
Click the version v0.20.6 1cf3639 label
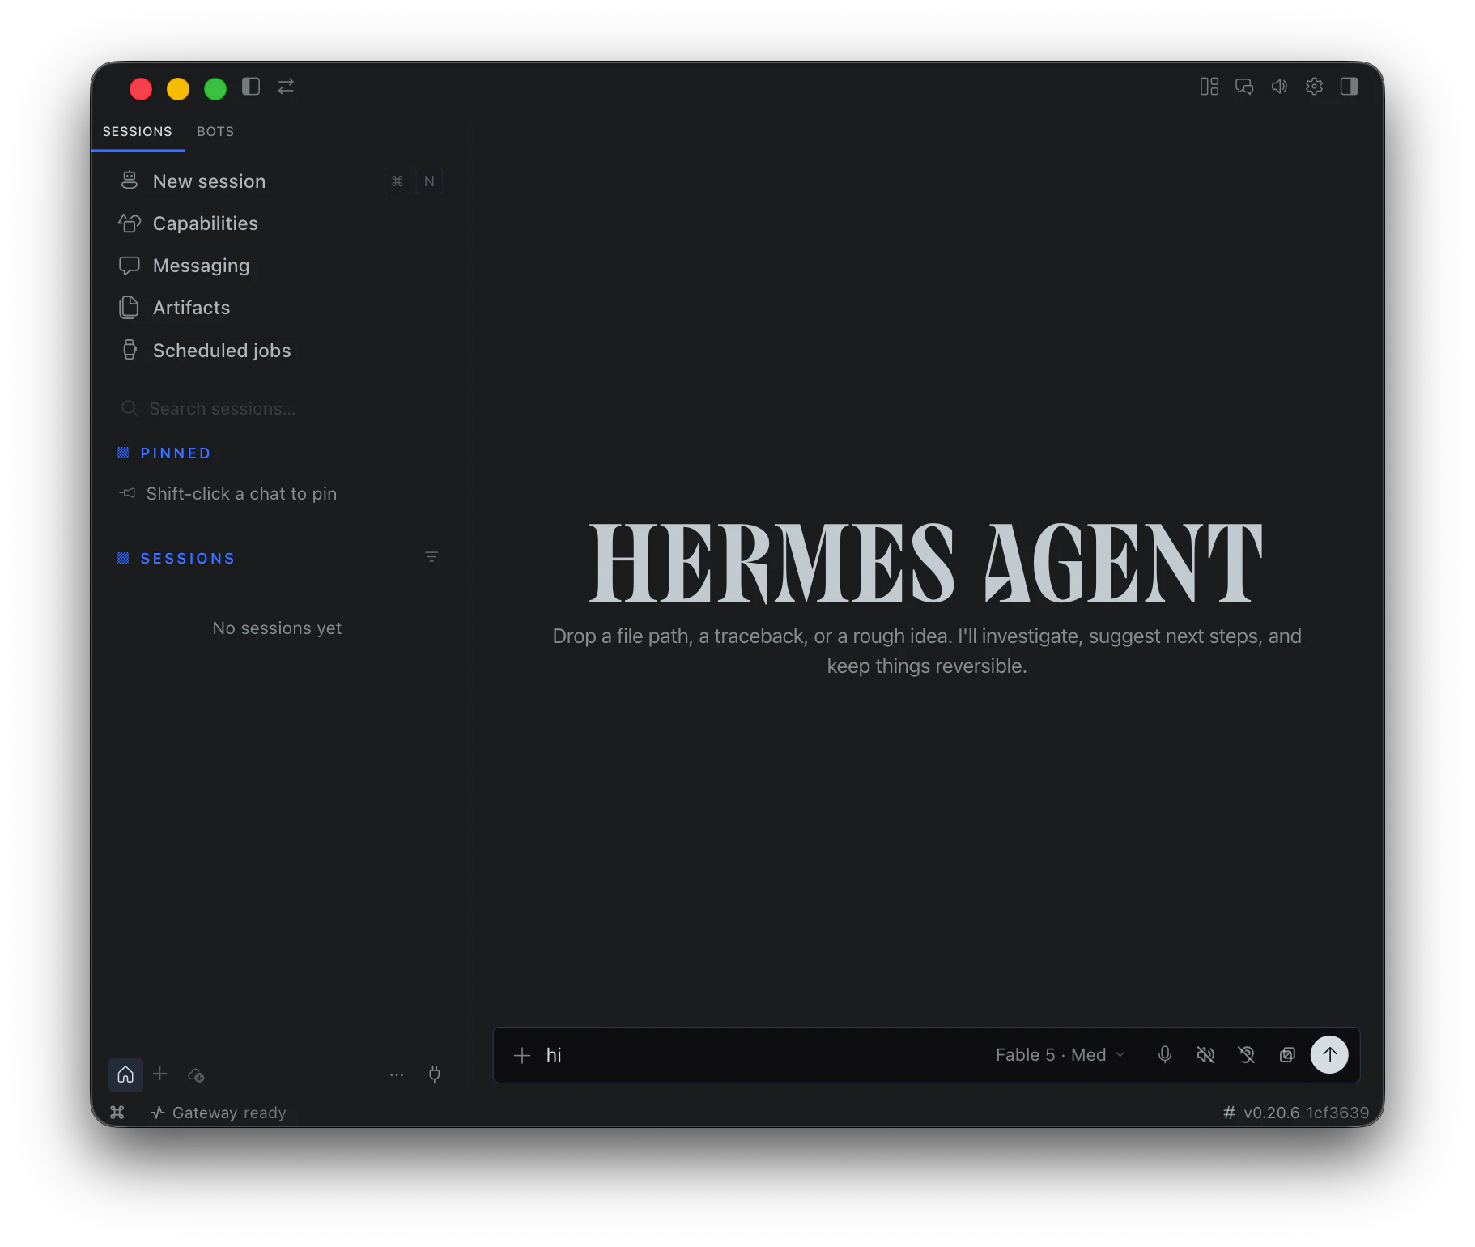point(1296,1113)
